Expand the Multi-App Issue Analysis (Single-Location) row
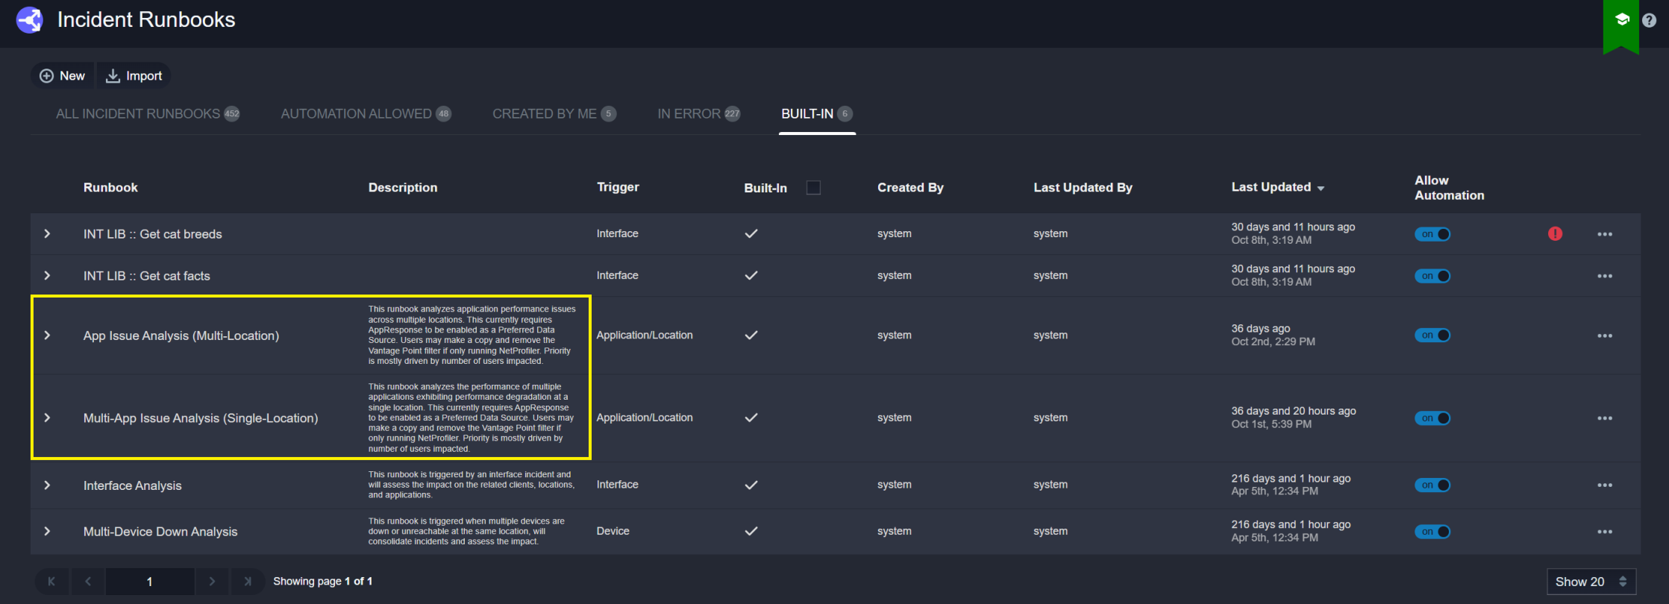 (47, 418)
